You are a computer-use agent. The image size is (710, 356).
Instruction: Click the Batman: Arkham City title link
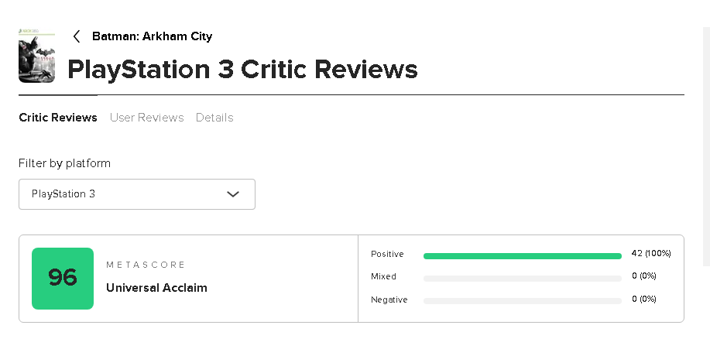click(152, 36)
